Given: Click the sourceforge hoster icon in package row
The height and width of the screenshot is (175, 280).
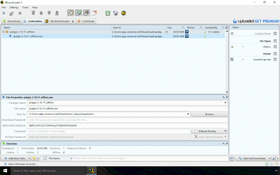Looking at the screenshot, I should coord(187,32).
